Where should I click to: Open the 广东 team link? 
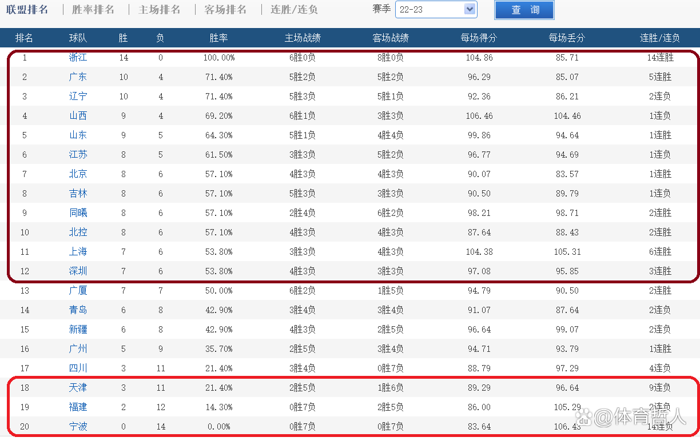coord(78,77)
